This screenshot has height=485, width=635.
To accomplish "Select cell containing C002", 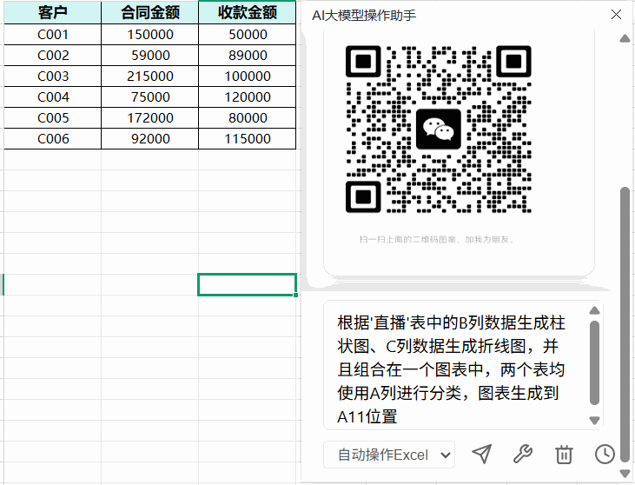I will pyautogui.click(x=53, y=55).
